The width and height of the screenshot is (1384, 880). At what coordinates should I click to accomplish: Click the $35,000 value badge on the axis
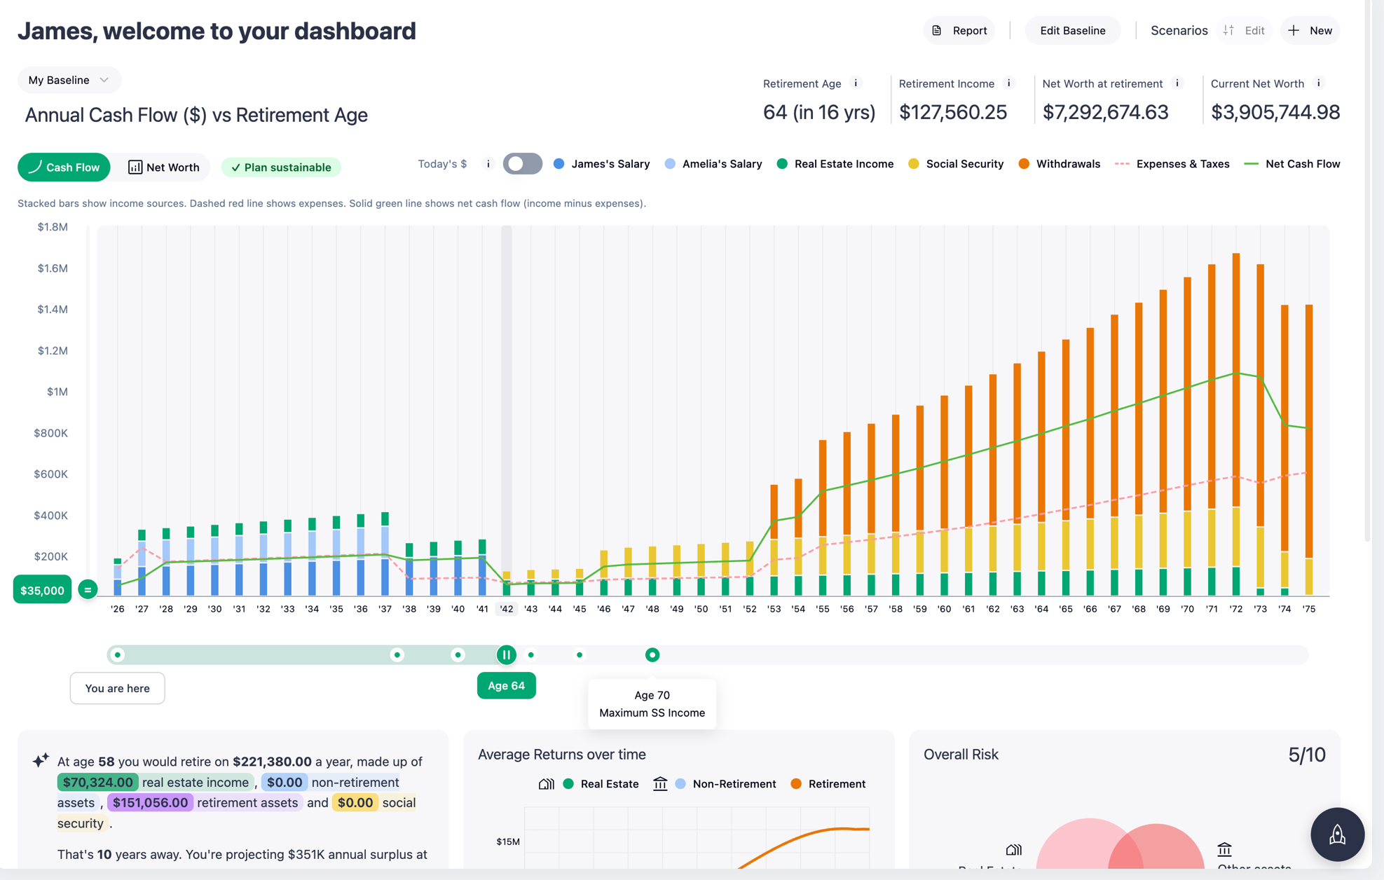[x=42, y=590]
